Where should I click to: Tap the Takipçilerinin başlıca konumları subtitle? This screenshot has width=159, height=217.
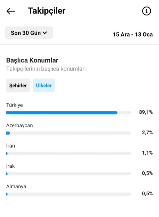(x=46, y=69)
